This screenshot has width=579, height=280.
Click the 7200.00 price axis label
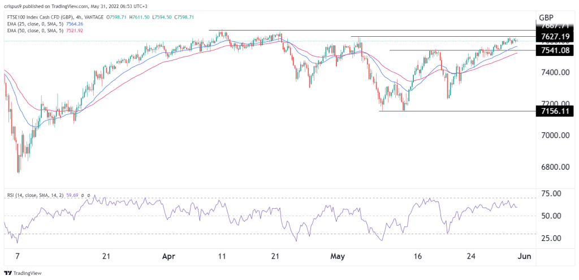[x=555, y=103]
